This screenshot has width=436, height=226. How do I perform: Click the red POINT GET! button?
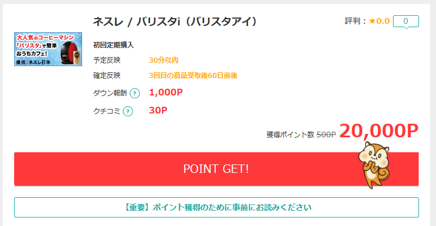click(x=216, y=169)
